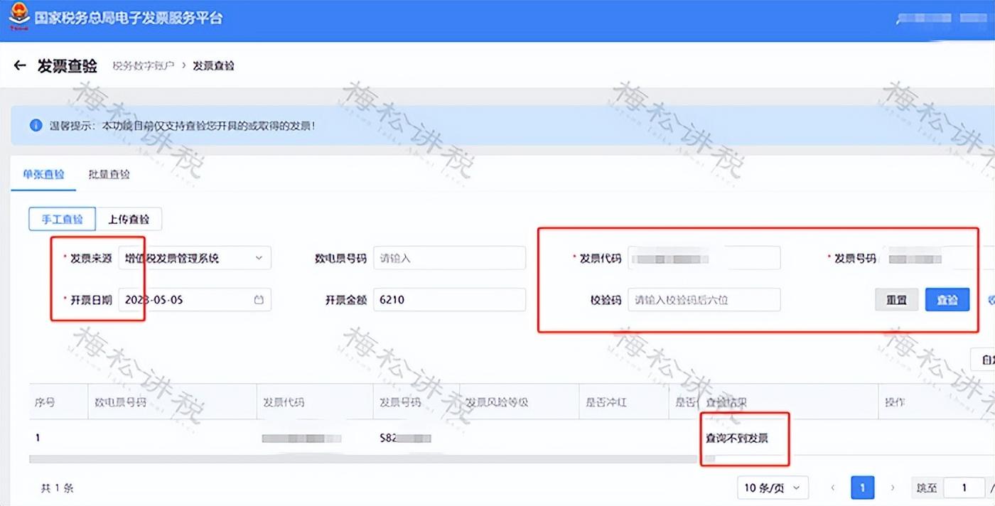Switch to the 批量查验 tab
The height and width of the screenshot is (506, 995).
(x=109, y=174)
